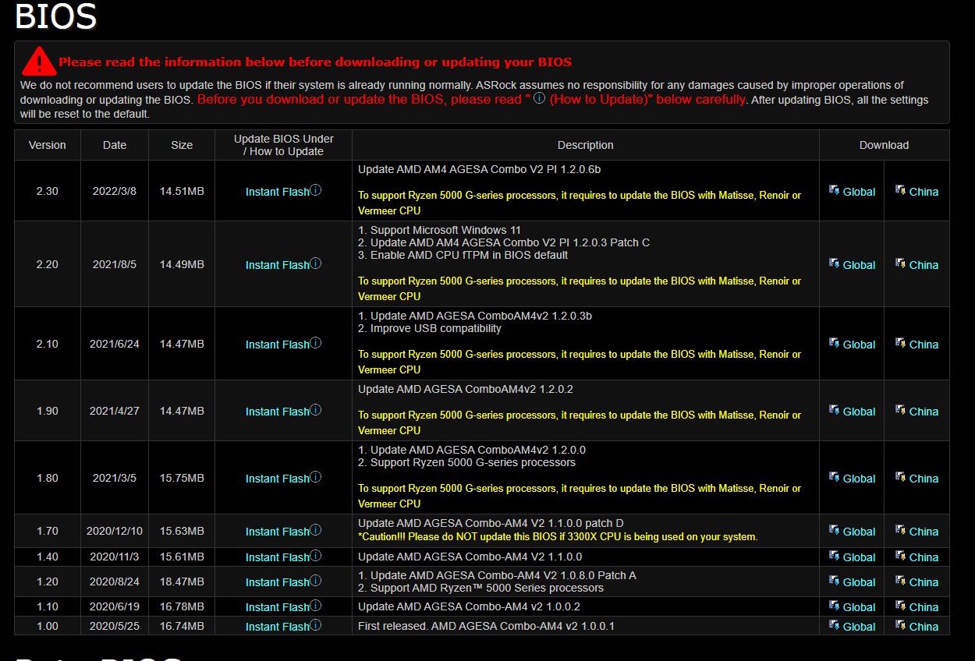The height and width of the screenshot is (661, 975).
Task: Download China BIOS version 1.80
Action: (924, 479)
